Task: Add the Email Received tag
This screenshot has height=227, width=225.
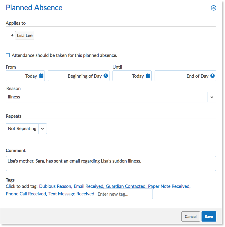Action: (x=89, y=186)
